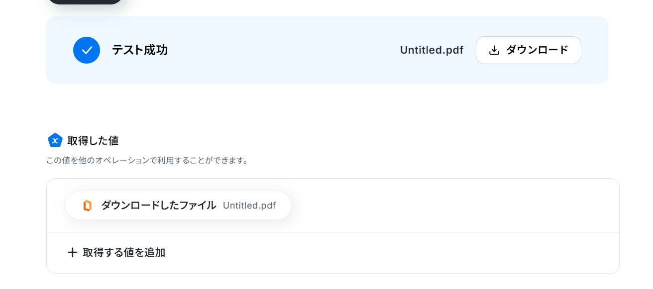Click the Untitled.pdf text inside the value chip

249,206
